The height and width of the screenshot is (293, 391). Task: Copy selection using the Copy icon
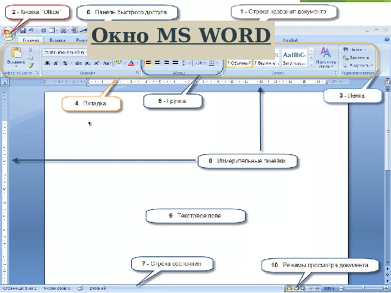(x=31, y=57)
